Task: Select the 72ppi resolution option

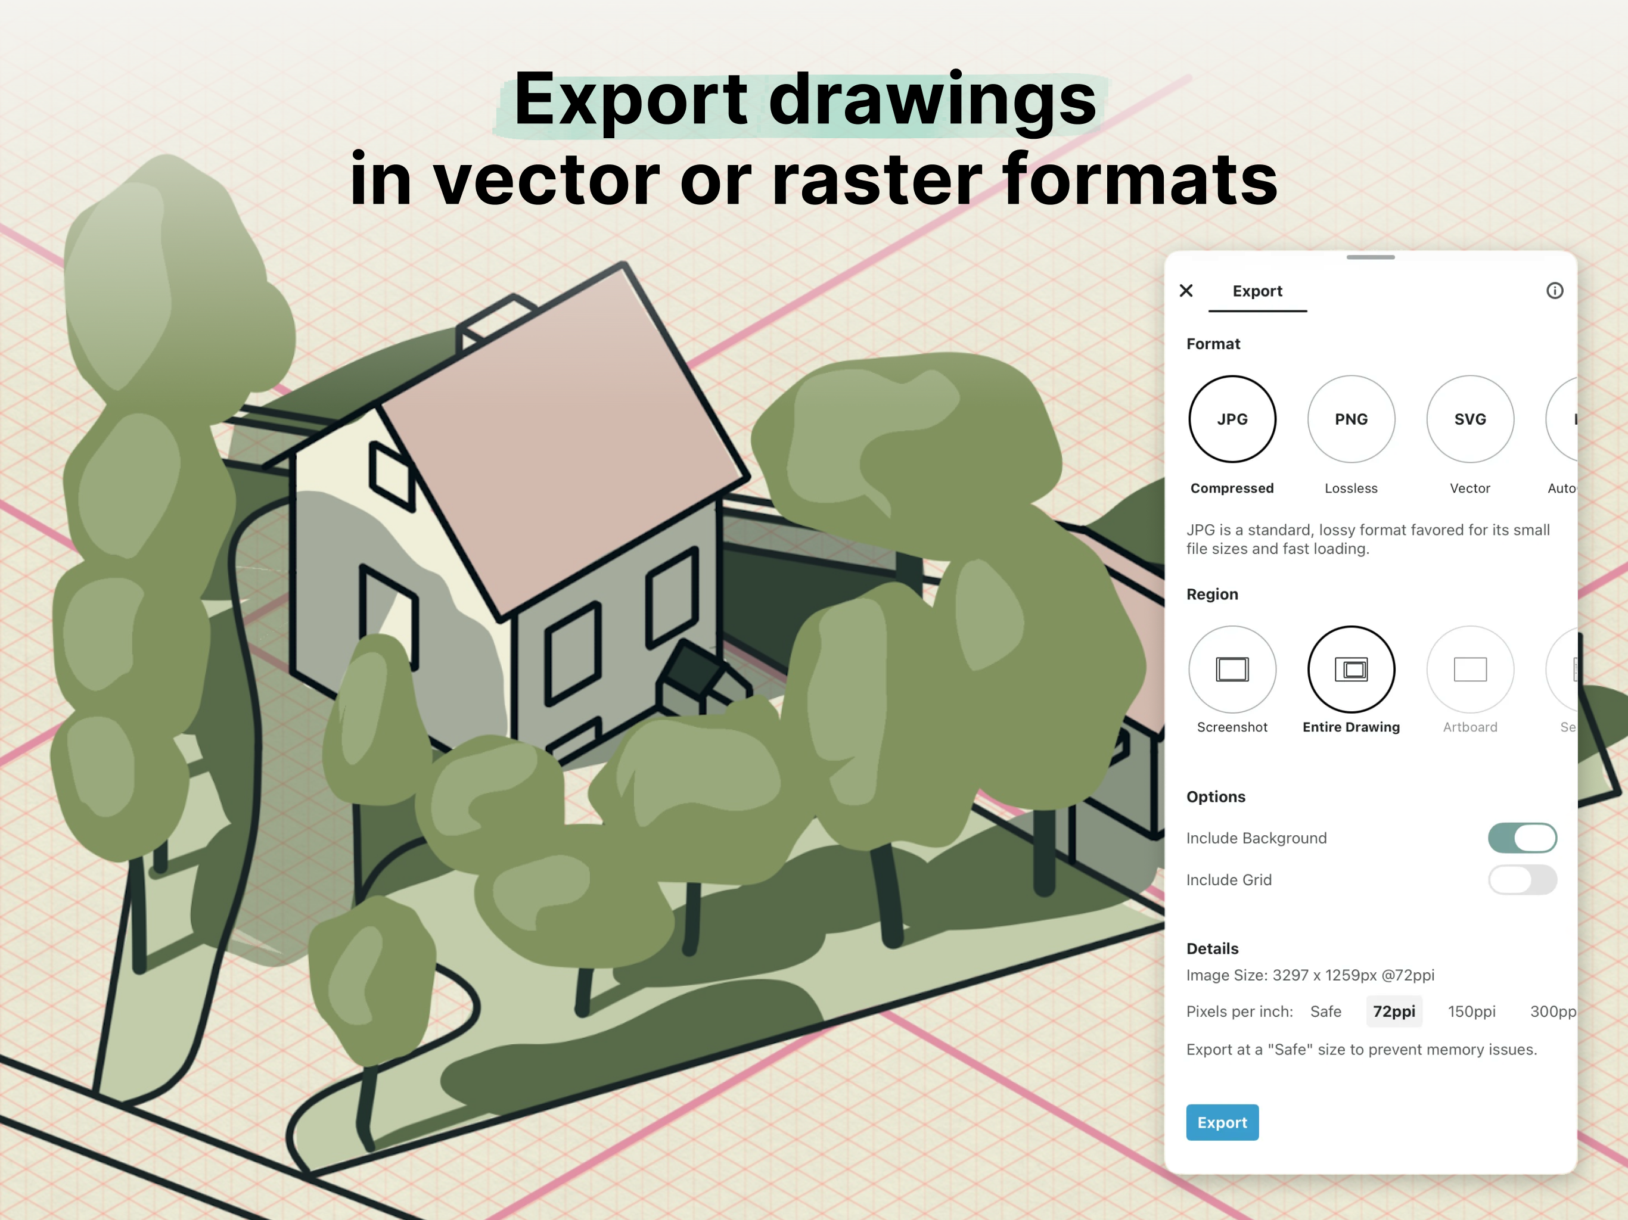Action: (x=1394, y=1011)
